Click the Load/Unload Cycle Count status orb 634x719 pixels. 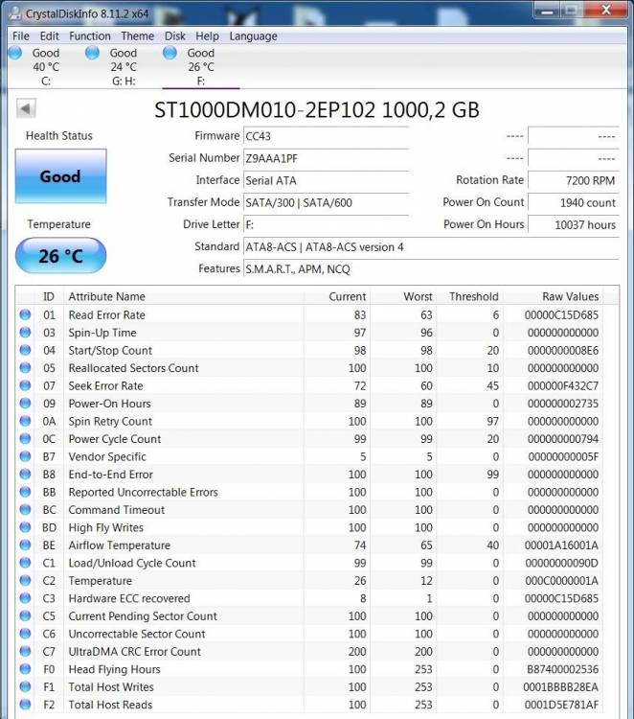[x=25, y=563]
